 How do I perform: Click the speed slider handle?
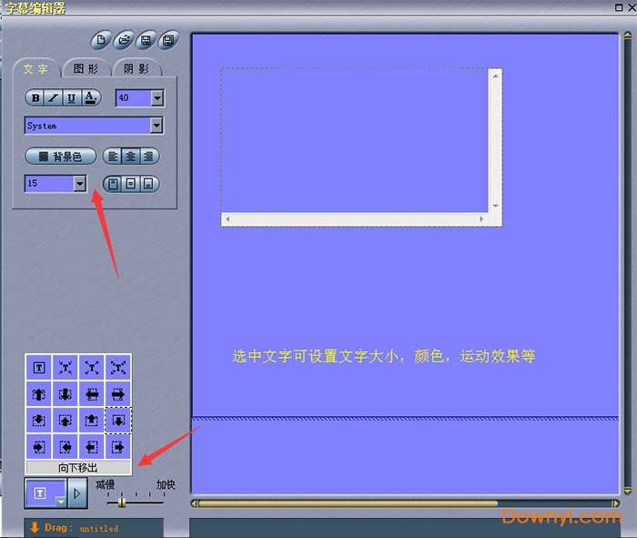pos(121,502)
